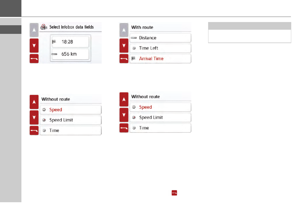Go back from the With route list
305x215 pixels.
pyautogui.click(x=124, y=59)
